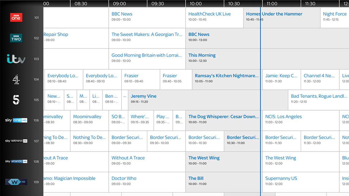
Task: Open Nothing To Declare at 08:30
Action: 89,141
